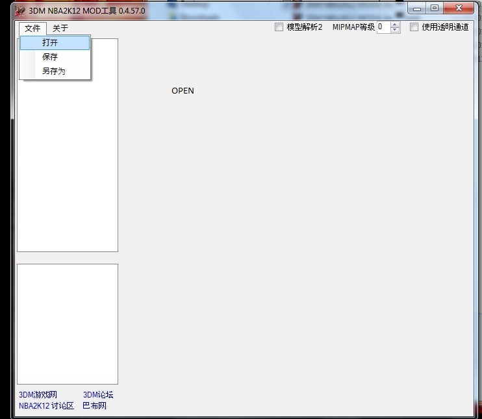Image resolution: width=482 pixels, height=419 pixels.
Task: Maximize the 3DM NBA2K12 MOD工具 window
Action: coord(435,8)
